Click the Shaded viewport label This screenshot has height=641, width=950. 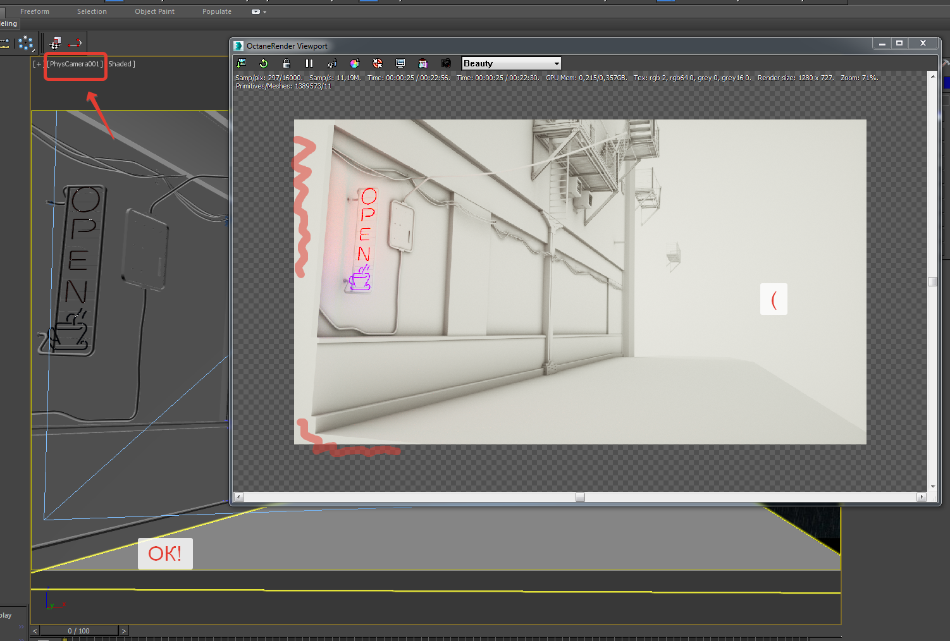click(x=121, y=64)
